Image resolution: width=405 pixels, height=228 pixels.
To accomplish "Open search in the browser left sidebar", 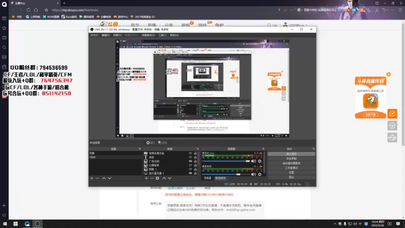I will pyautogui.click(x=4, y=48).
